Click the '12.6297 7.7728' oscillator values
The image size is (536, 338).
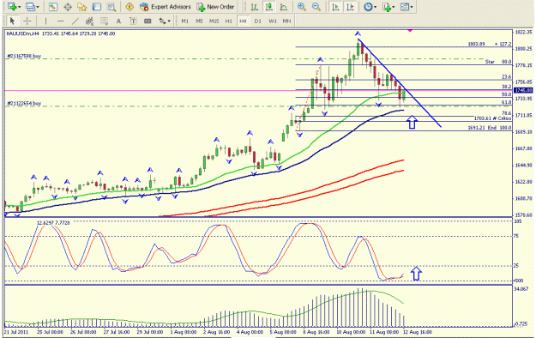click(x=53, y=223)
